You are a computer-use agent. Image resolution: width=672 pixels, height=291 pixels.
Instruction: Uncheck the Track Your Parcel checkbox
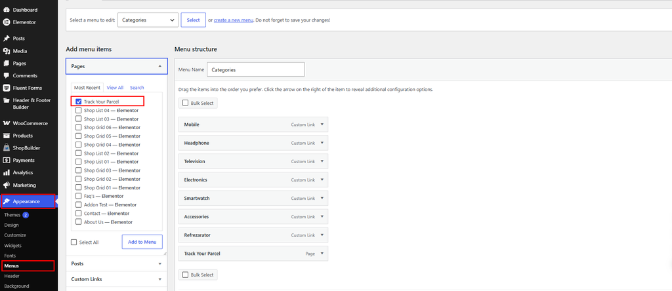pos(79,102)
